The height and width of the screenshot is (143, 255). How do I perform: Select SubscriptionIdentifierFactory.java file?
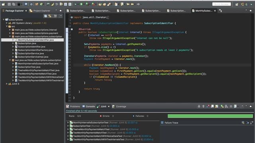[35, 50]
